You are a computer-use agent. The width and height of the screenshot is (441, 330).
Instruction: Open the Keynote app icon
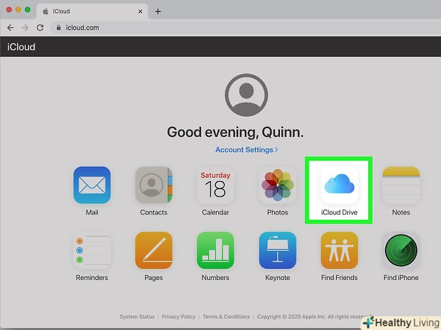277,250
